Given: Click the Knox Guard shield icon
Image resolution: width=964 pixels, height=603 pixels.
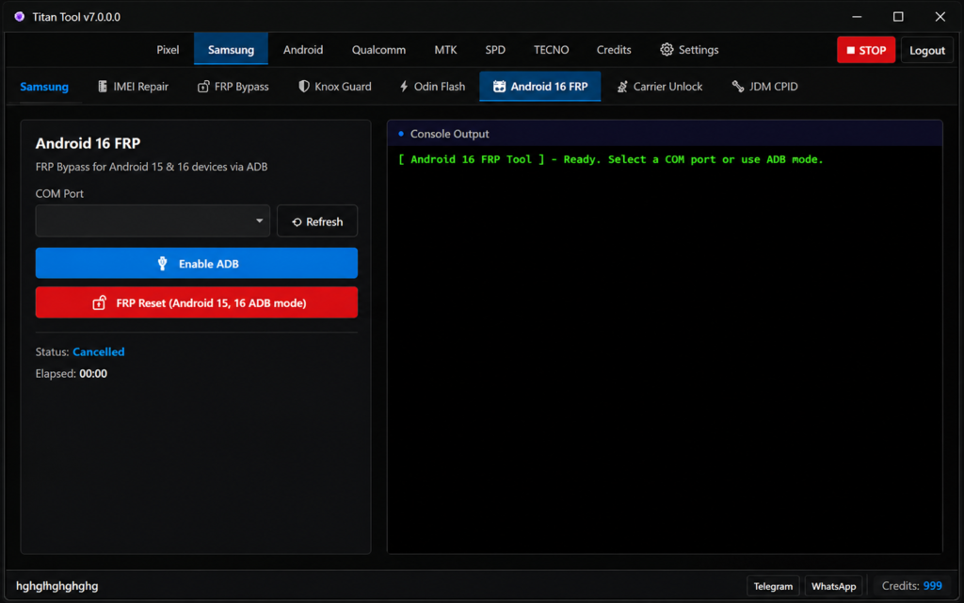Looking at the screenshot, I should coord(304,87).
